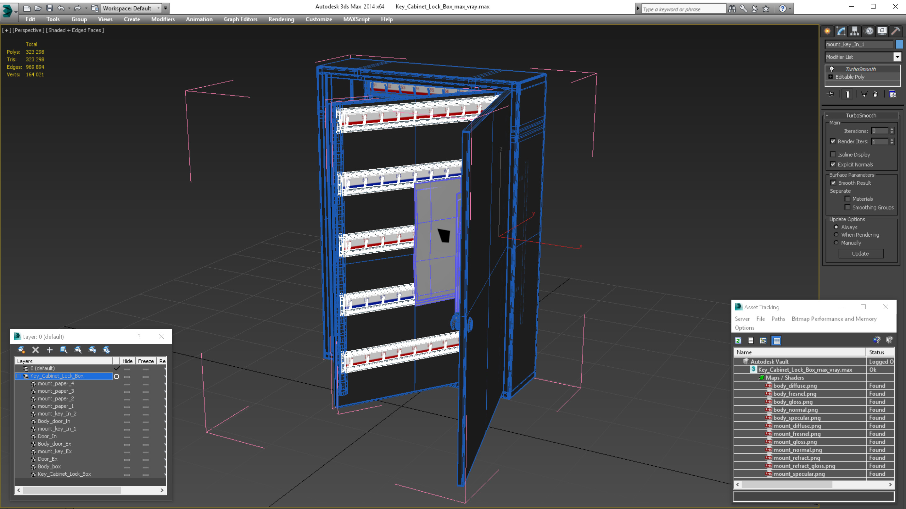
Task: Click the TurboSmooth Update button
Action: coord(860,254)
